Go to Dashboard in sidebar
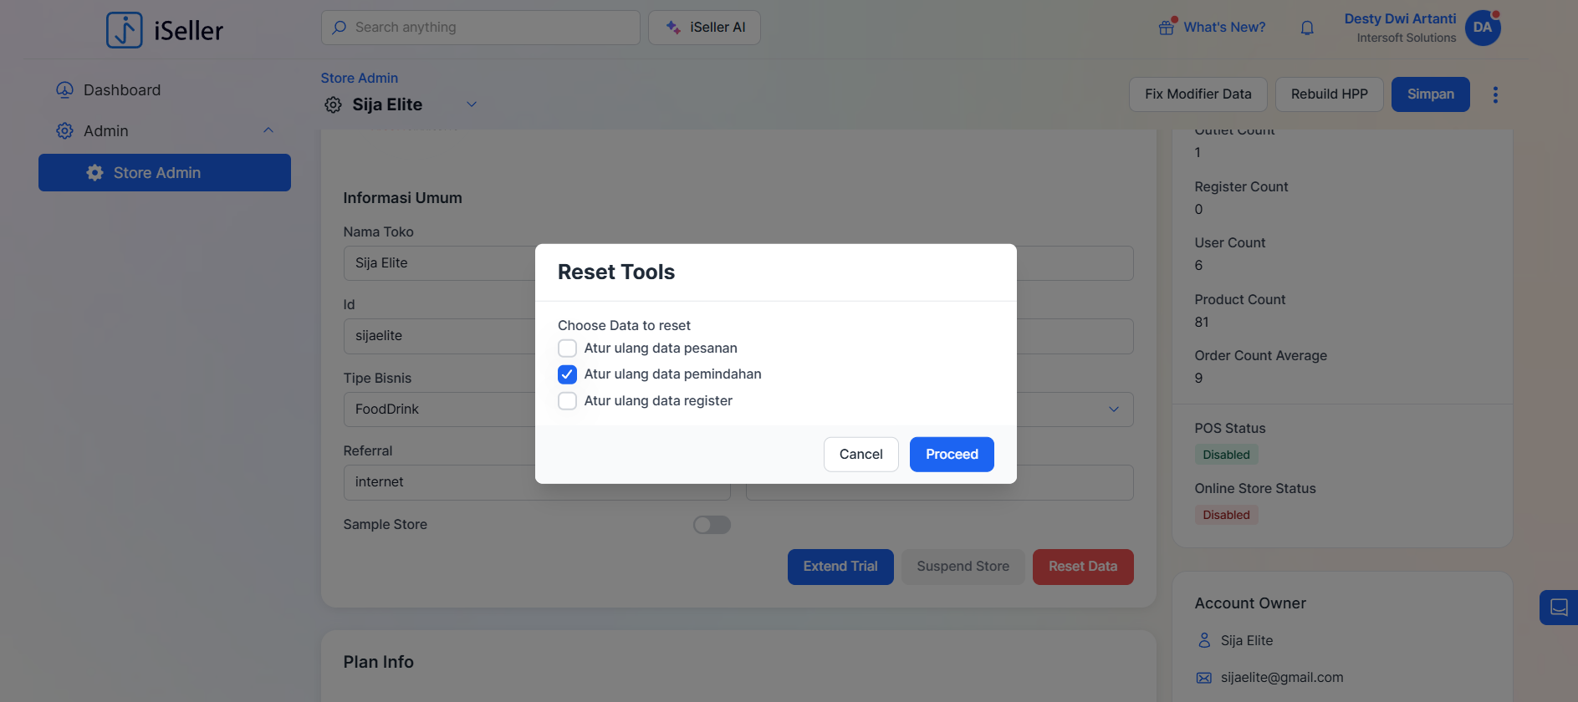1578x702 pixels. [x=121, y=90]
